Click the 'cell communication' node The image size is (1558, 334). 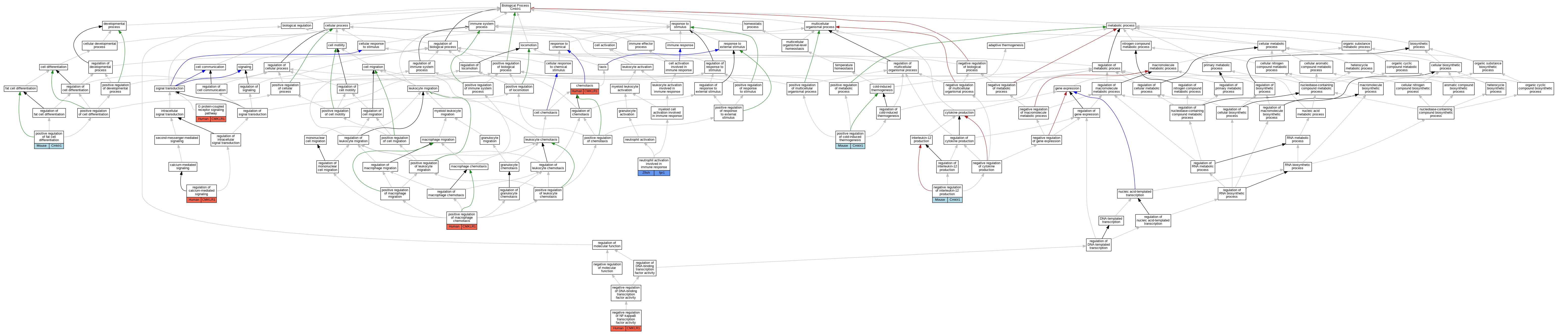(210, 67)
